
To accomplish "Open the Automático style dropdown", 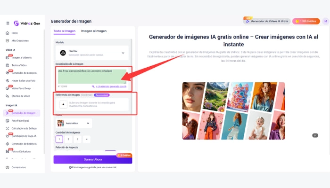I will coord(74,123).
